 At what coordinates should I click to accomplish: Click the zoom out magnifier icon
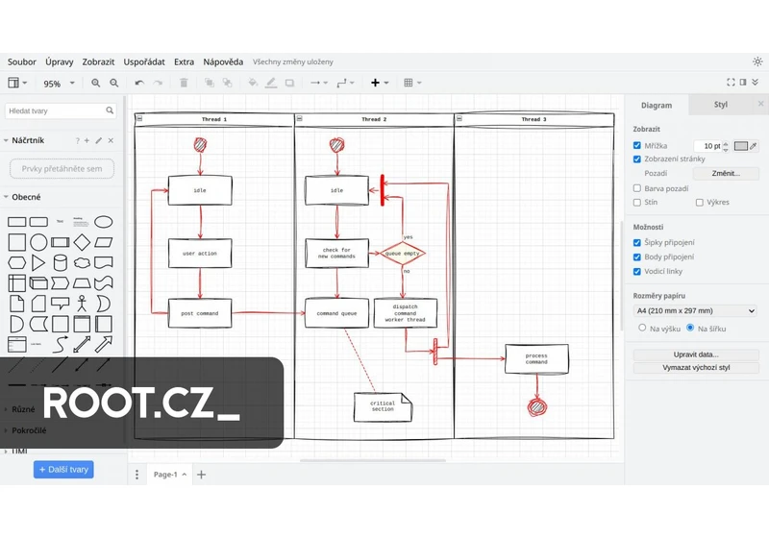click(x=113, y=83)
